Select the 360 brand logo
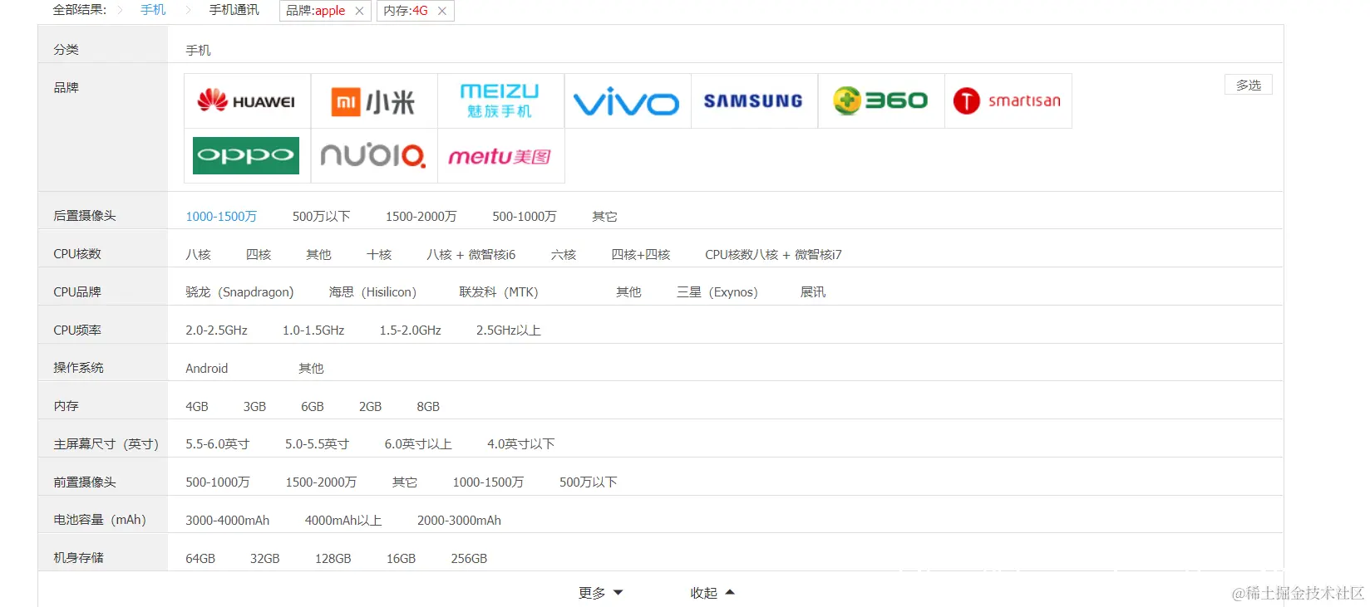The height and width of the screenshot is (607, 1370). 881,101
